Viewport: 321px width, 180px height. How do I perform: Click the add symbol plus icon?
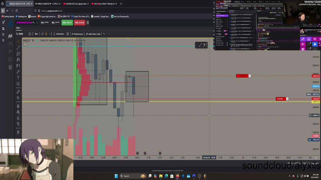coord(30,34)
